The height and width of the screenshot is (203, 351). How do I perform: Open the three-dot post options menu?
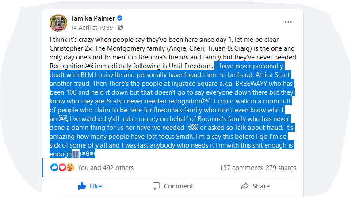tap(288, 22)
